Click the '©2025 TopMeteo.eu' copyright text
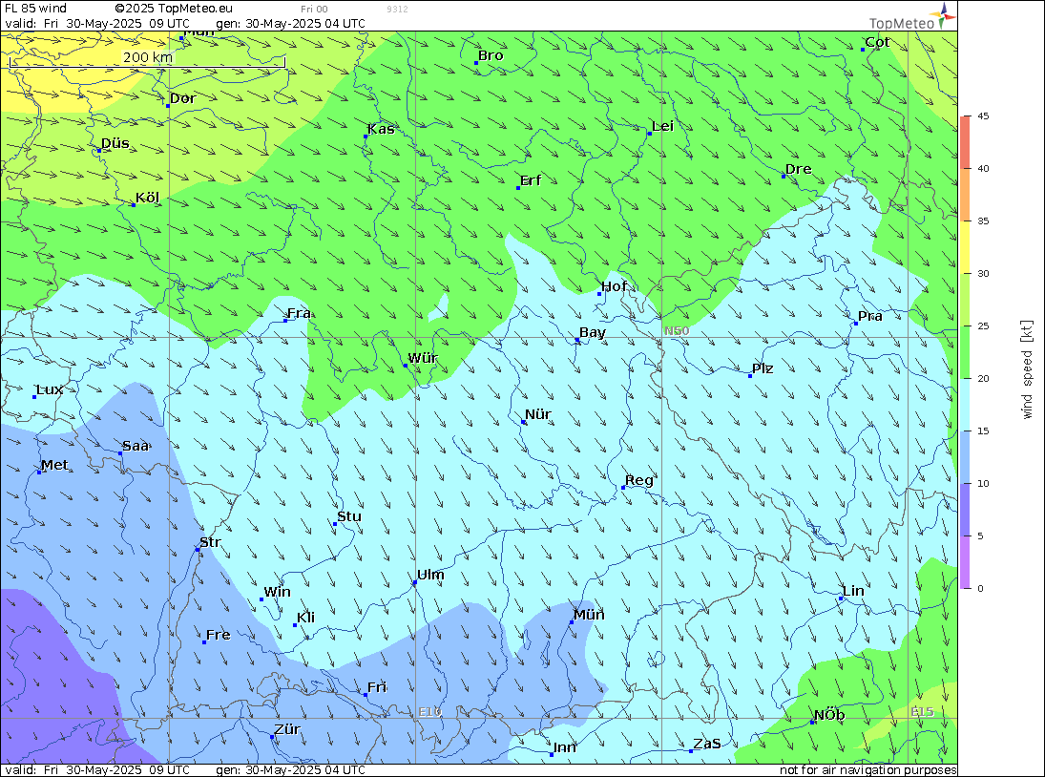The image size is (1045, 777). pyautogui.click(x=174, y=9)
